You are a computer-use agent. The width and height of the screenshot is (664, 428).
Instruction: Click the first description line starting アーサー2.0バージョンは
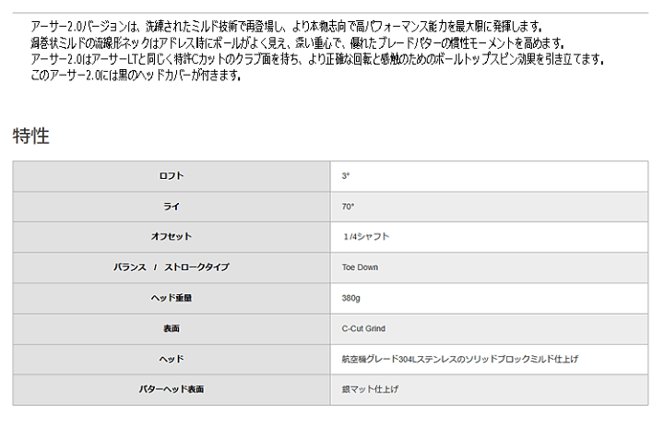point(286,27)
